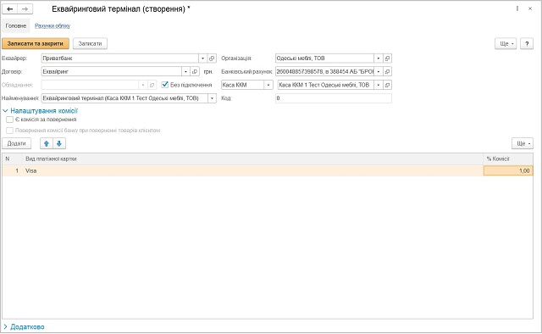Close the Еквайринговий термінал window
The height and width of the screenshot is (334, 542).
pos(530,8)
